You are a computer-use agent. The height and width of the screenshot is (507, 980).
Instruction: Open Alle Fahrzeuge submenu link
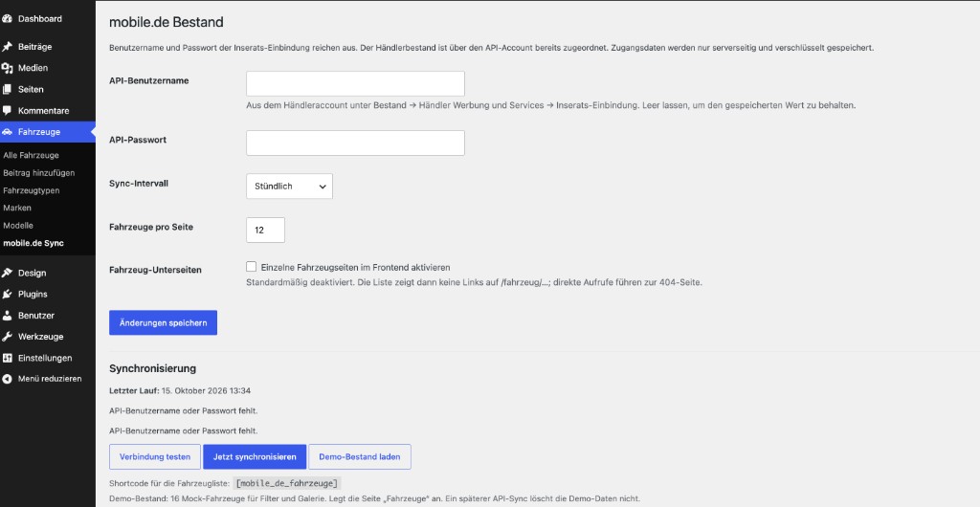[32, 156]
